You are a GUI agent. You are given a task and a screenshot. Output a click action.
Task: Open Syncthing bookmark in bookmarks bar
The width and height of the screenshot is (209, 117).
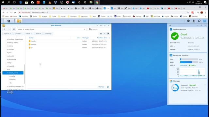pos(24,16)
